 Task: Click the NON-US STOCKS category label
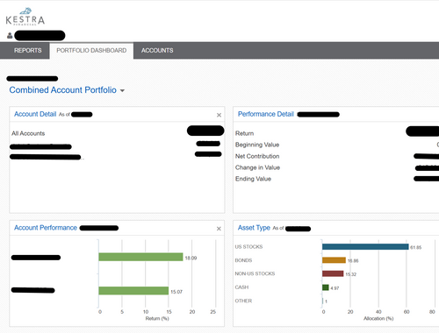[x=255, y=273]
